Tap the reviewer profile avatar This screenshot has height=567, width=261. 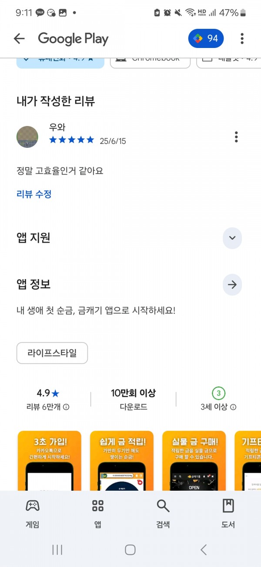click(27, 137)
